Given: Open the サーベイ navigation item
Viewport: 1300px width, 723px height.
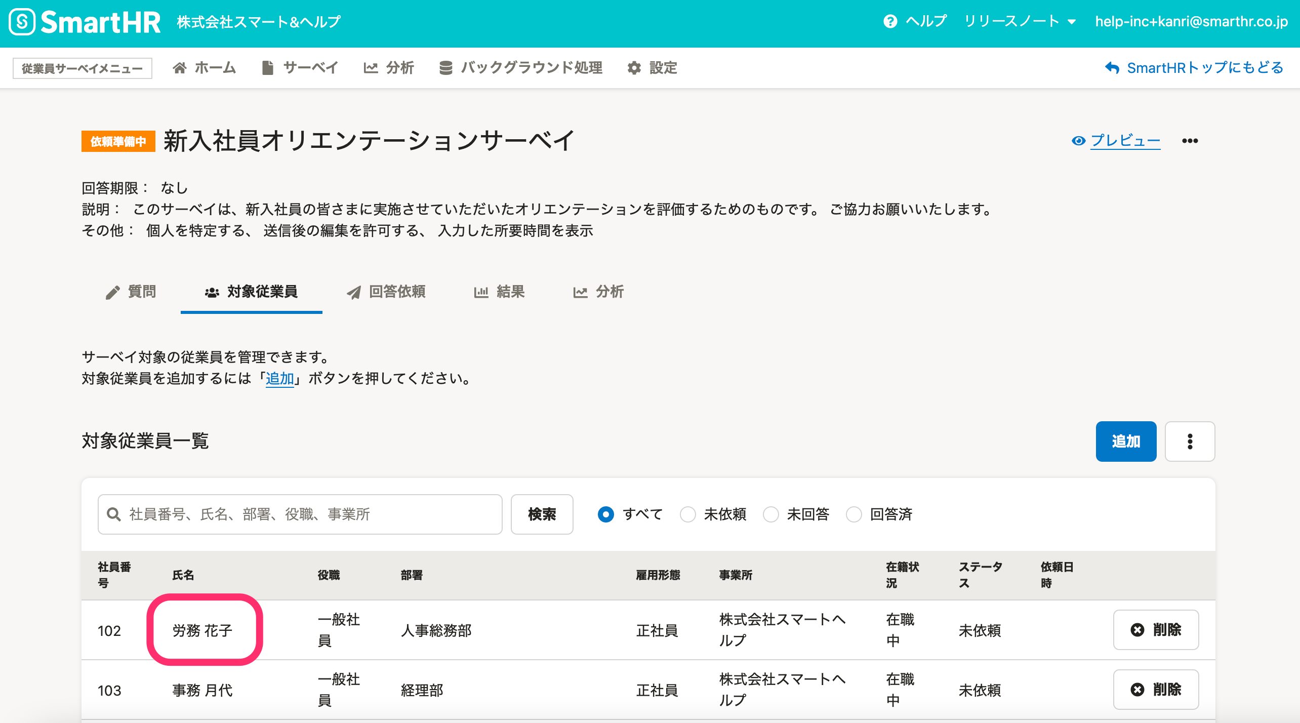Looking at the screenshot, I should [300, 68].
